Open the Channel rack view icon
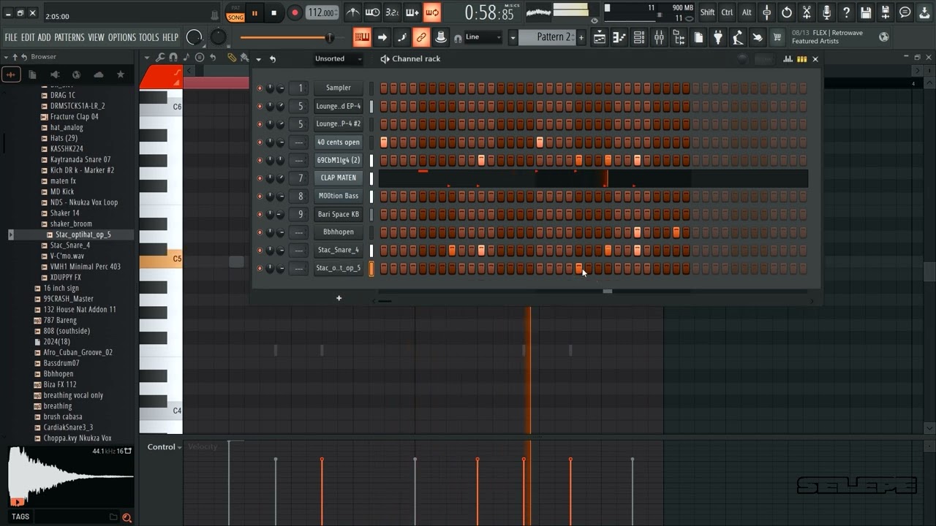Viewport: 936px width, 526px height. 639,38
